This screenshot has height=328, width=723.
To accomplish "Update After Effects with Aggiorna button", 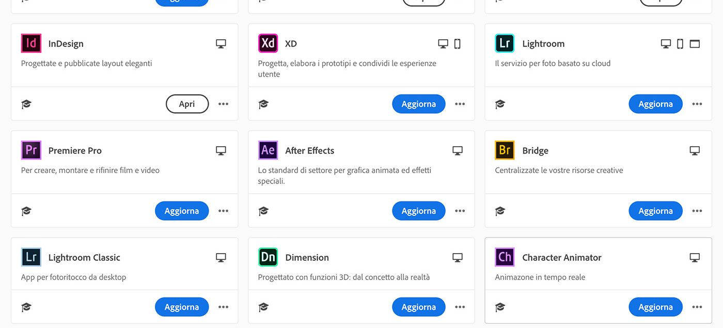I will [x=418, y=211].
